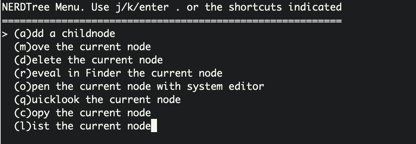The height and width of the screenshot is (144, 416).
Task: Click the (c) shortcut letter
Action: 23,113
